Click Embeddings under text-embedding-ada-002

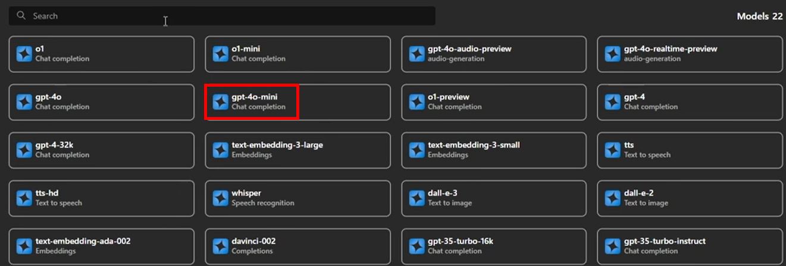(x=55, y=251)
